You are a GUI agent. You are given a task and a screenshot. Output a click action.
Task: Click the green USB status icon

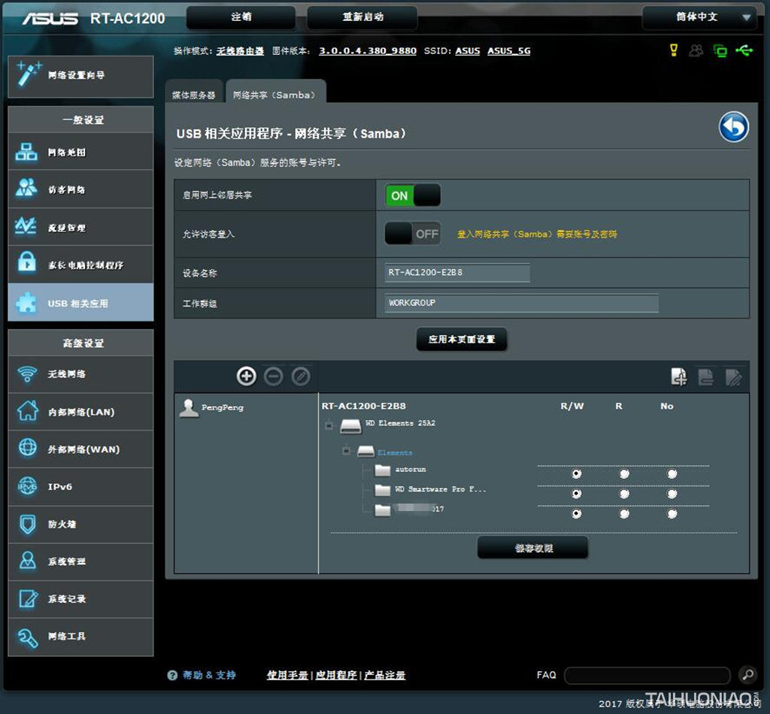[x=744, y=50]
